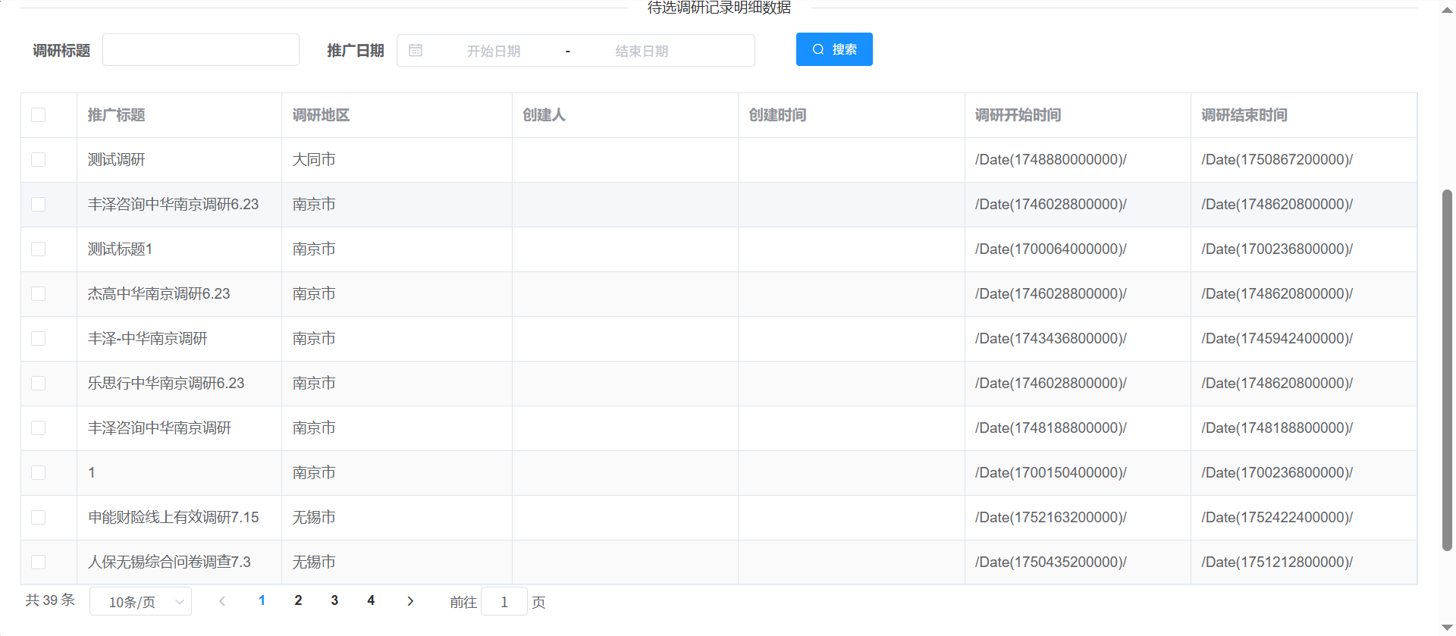Tick the checkbox for 杰高中华南京调研6.23

click(x=39, y=293)
